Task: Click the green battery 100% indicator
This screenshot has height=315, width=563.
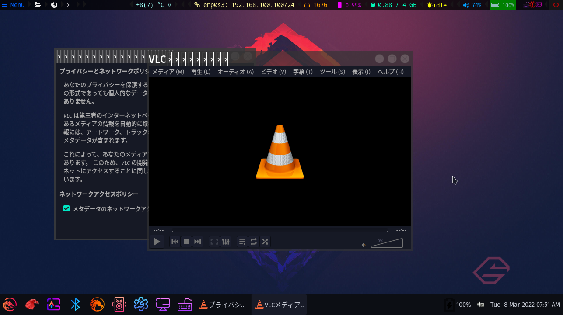Action: (503, 5)
